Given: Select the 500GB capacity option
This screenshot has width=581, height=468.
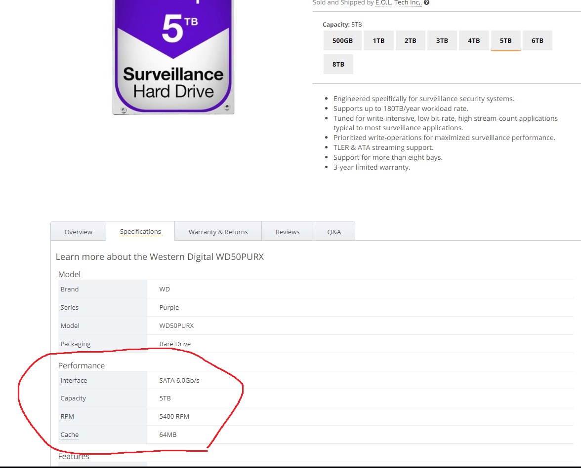Looking at the screenshot, I should point(342,41).
